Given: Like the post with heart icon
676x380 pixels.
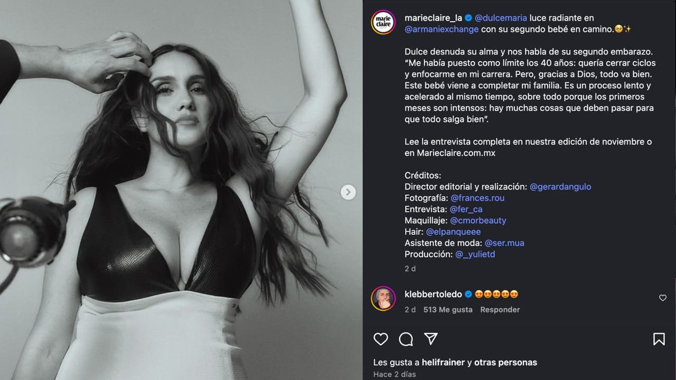Looking at the screenshot, I should 381,339.
